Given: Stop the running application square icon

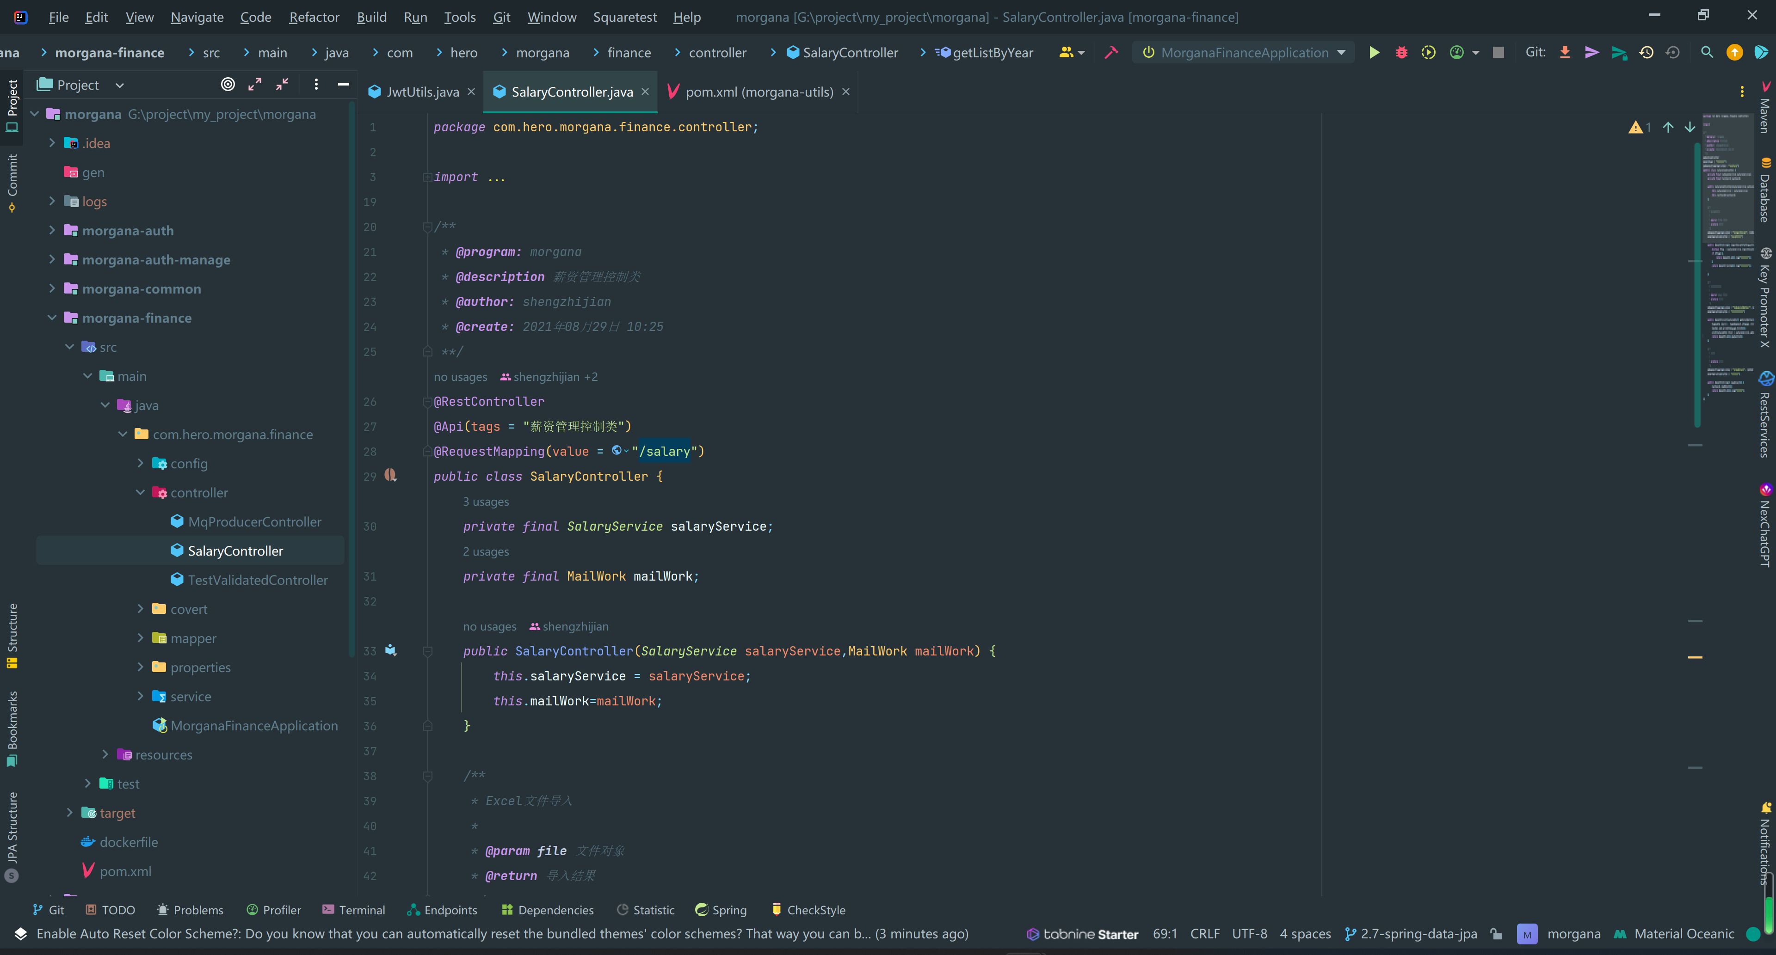Looking at the screenshot, I should point(1498,52).
